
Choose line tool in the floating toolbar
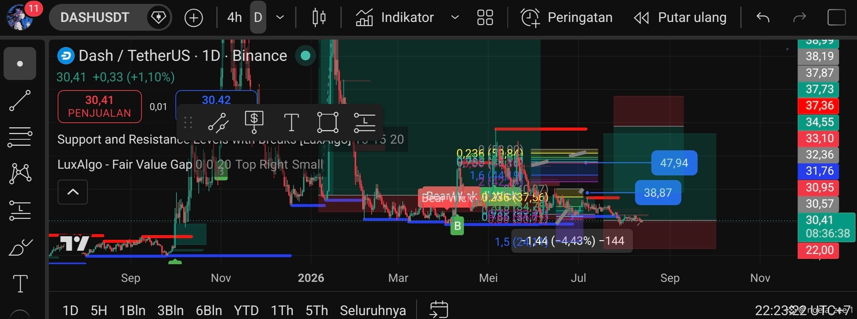[218, 123]
